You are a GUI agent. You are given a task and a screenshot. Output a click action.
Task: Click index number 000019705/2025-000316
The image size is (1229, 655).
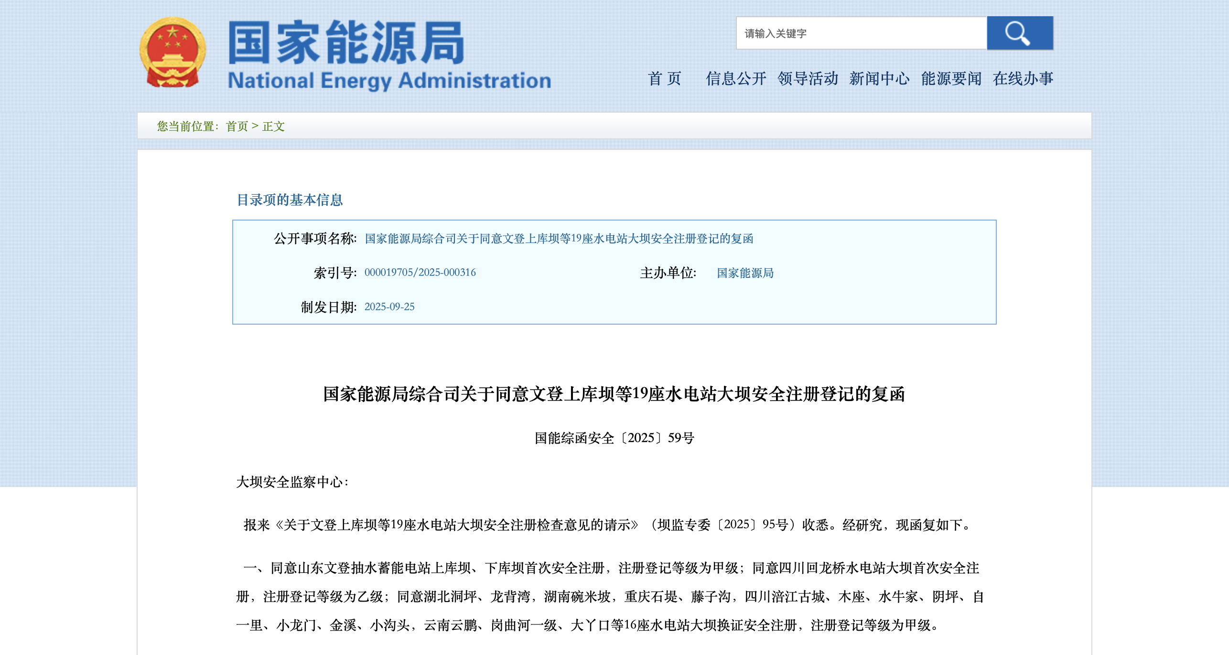click(x=420, y=272)
